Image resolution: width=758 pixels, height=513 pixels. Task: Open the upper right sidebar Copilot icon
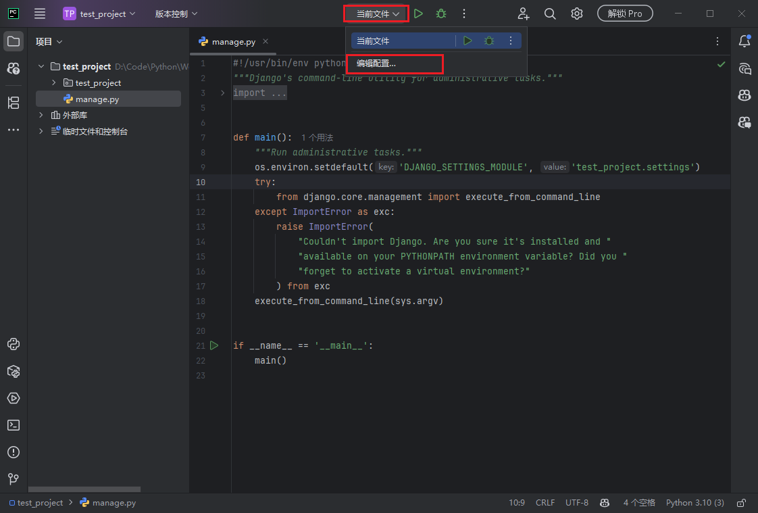[x=744, y=95]
